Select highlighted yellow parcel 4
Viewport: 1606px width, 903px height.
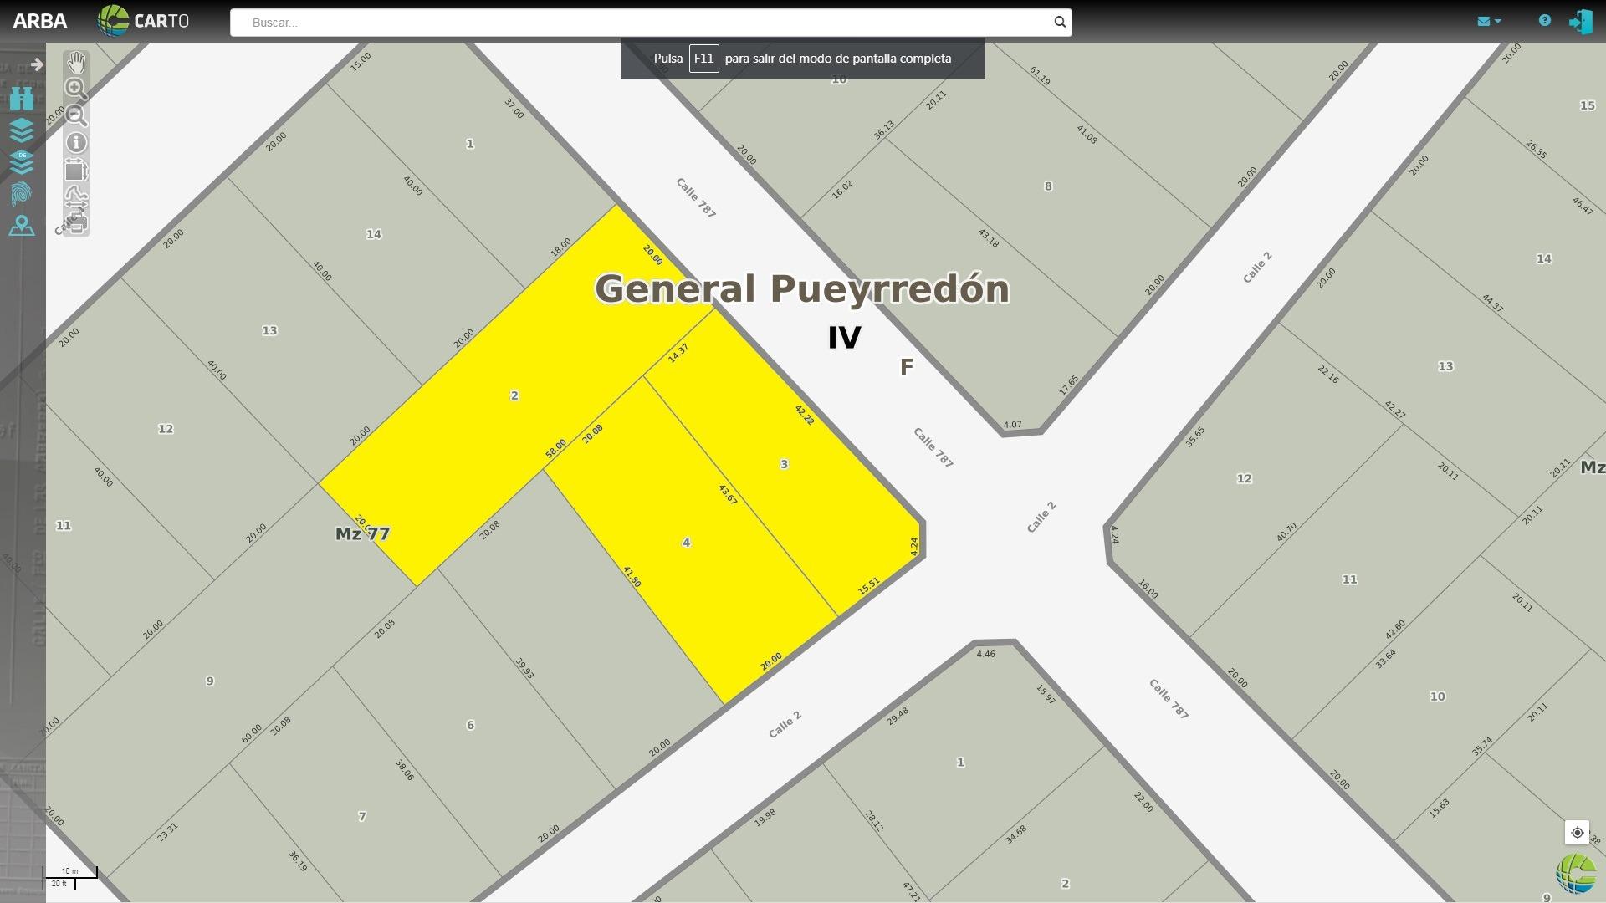(x=686, y=543)
